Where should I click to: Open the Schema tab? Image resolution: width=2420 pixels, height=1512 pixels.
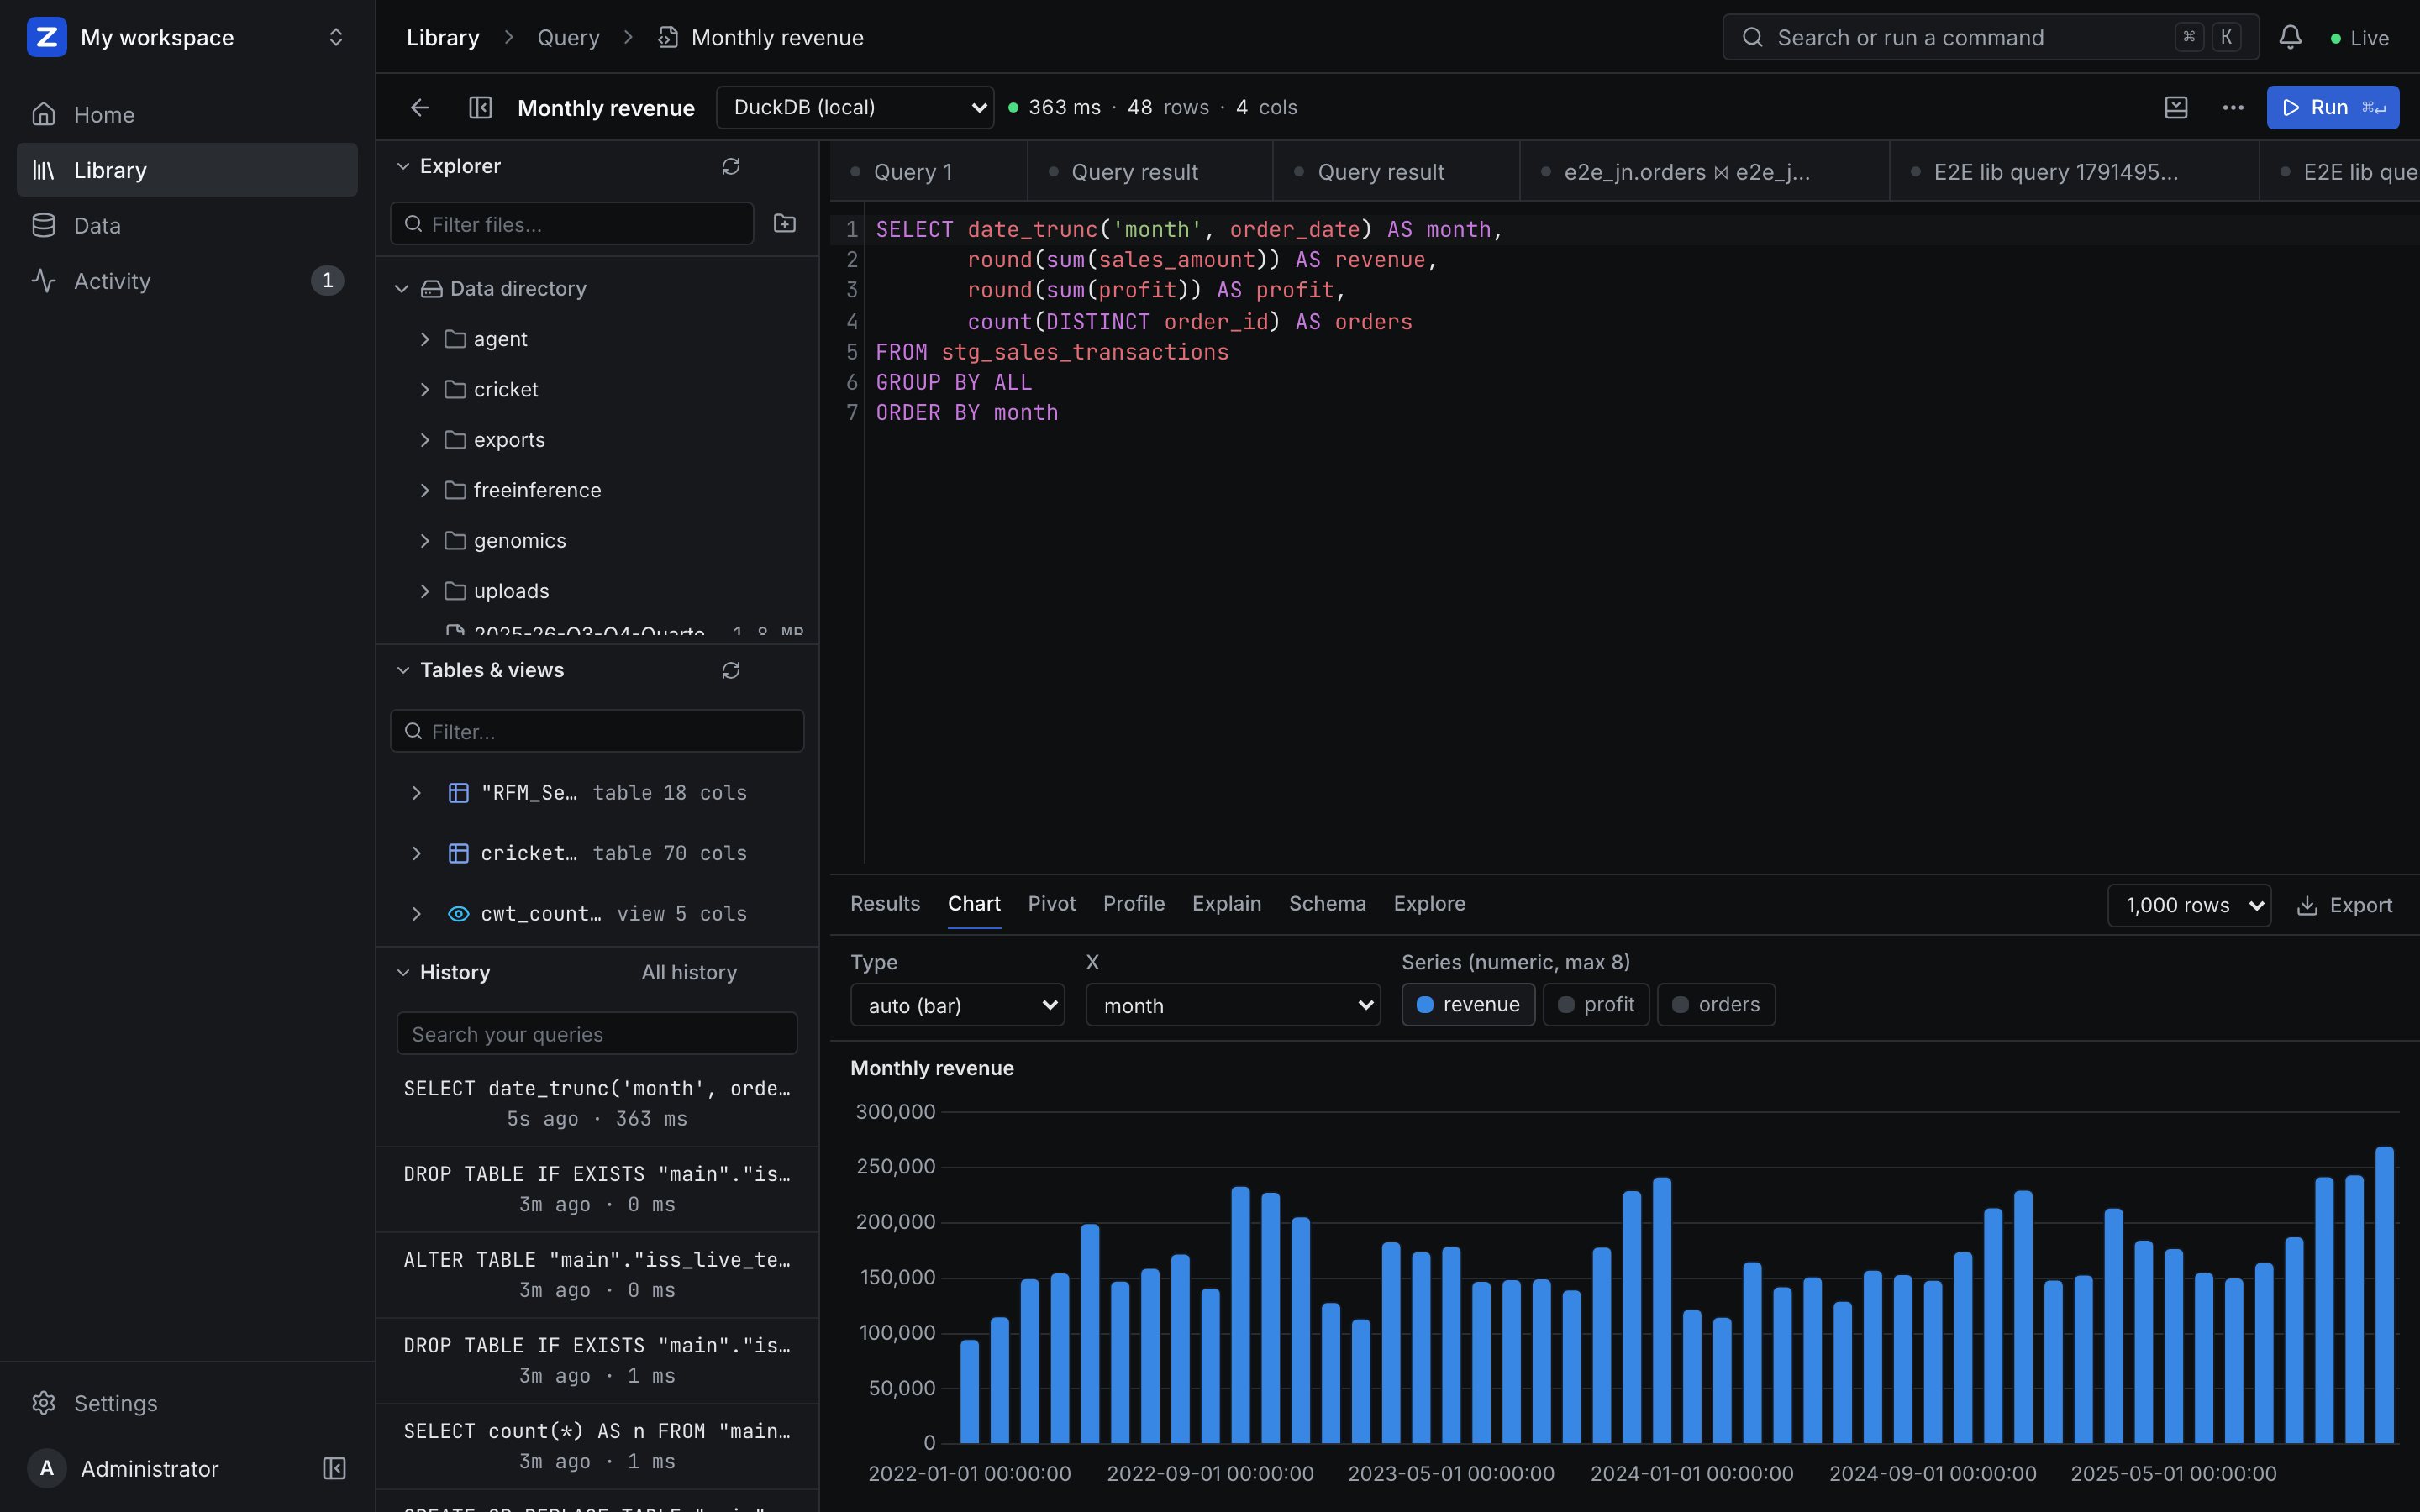click(1327, 903)
